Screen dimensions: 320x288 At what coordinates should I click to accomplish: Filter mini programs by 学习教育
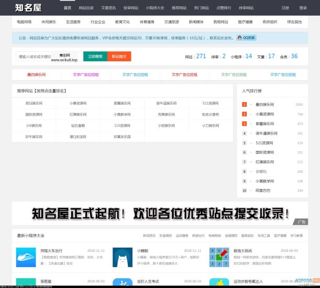(x=296, y=236)
